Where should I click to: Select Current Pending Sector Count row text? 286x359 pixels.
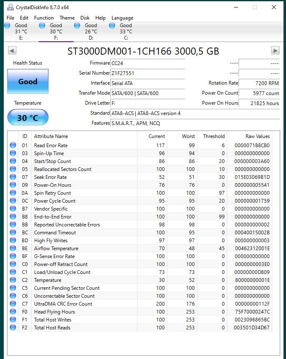67,288
